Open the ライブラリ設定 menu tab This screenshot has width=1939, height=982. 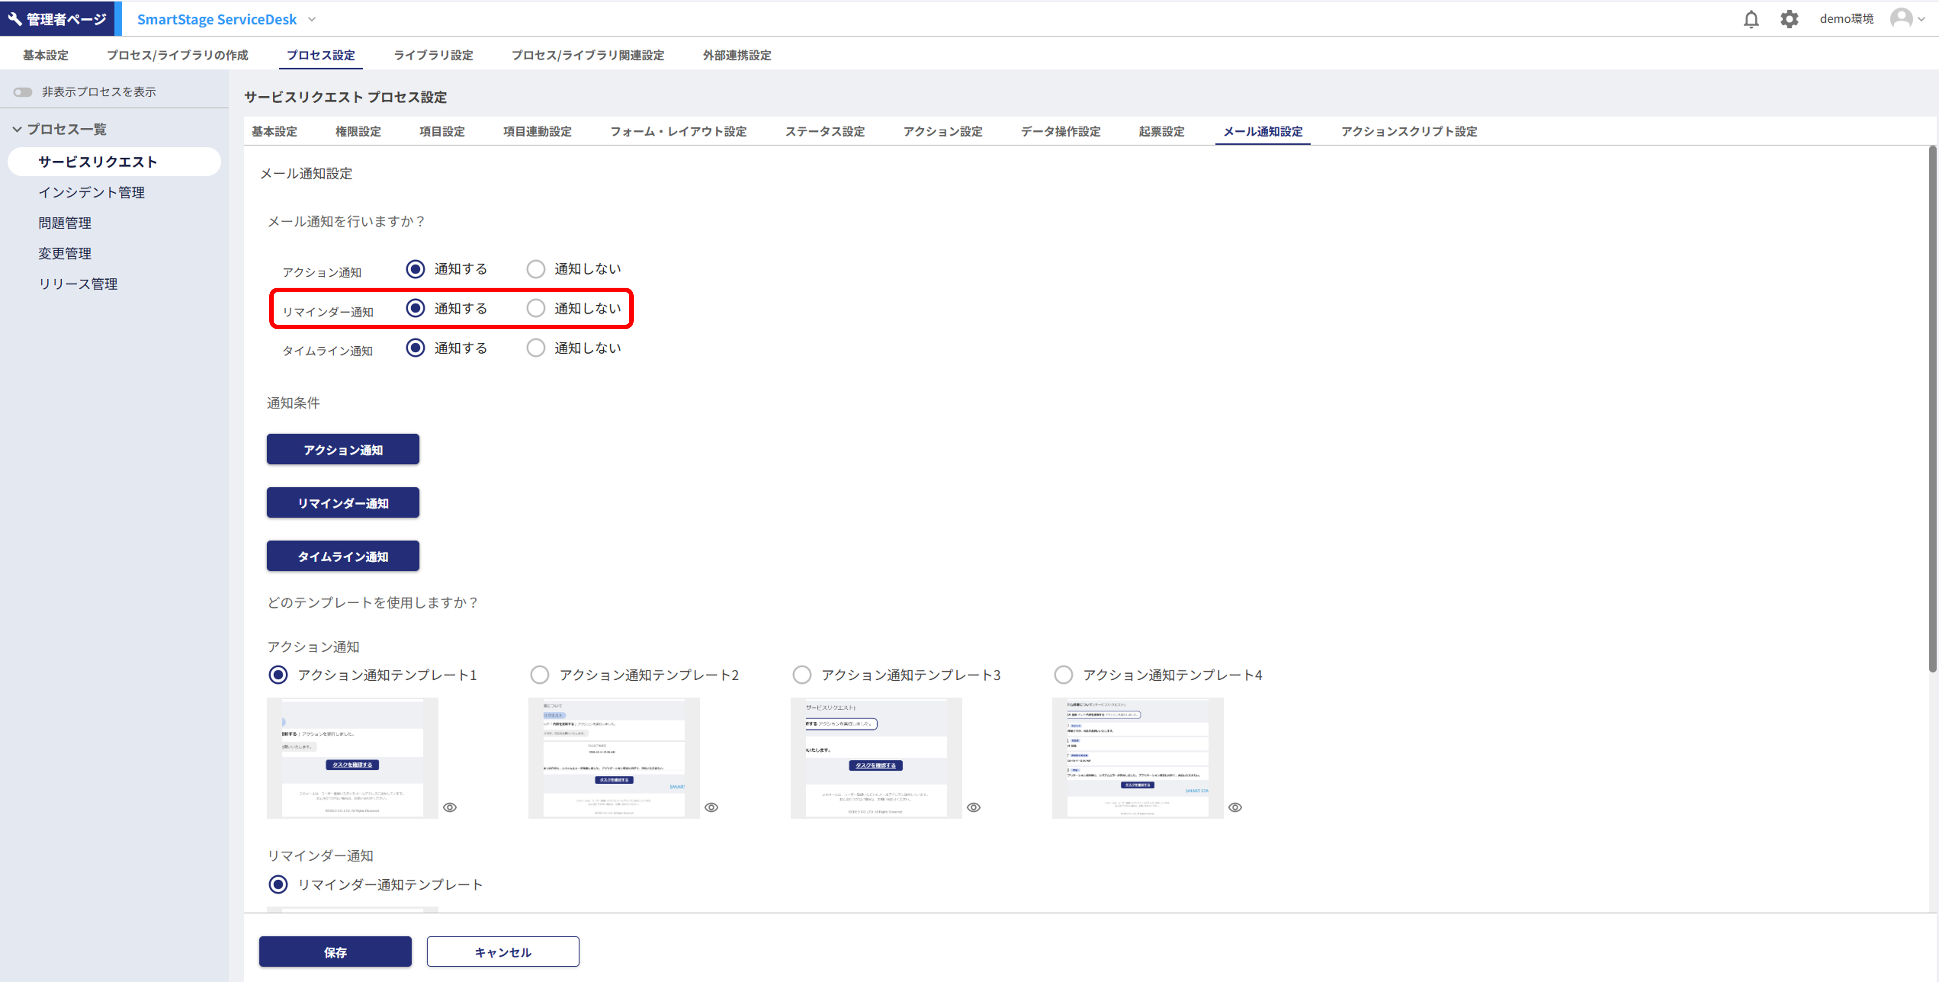point(433,55)
